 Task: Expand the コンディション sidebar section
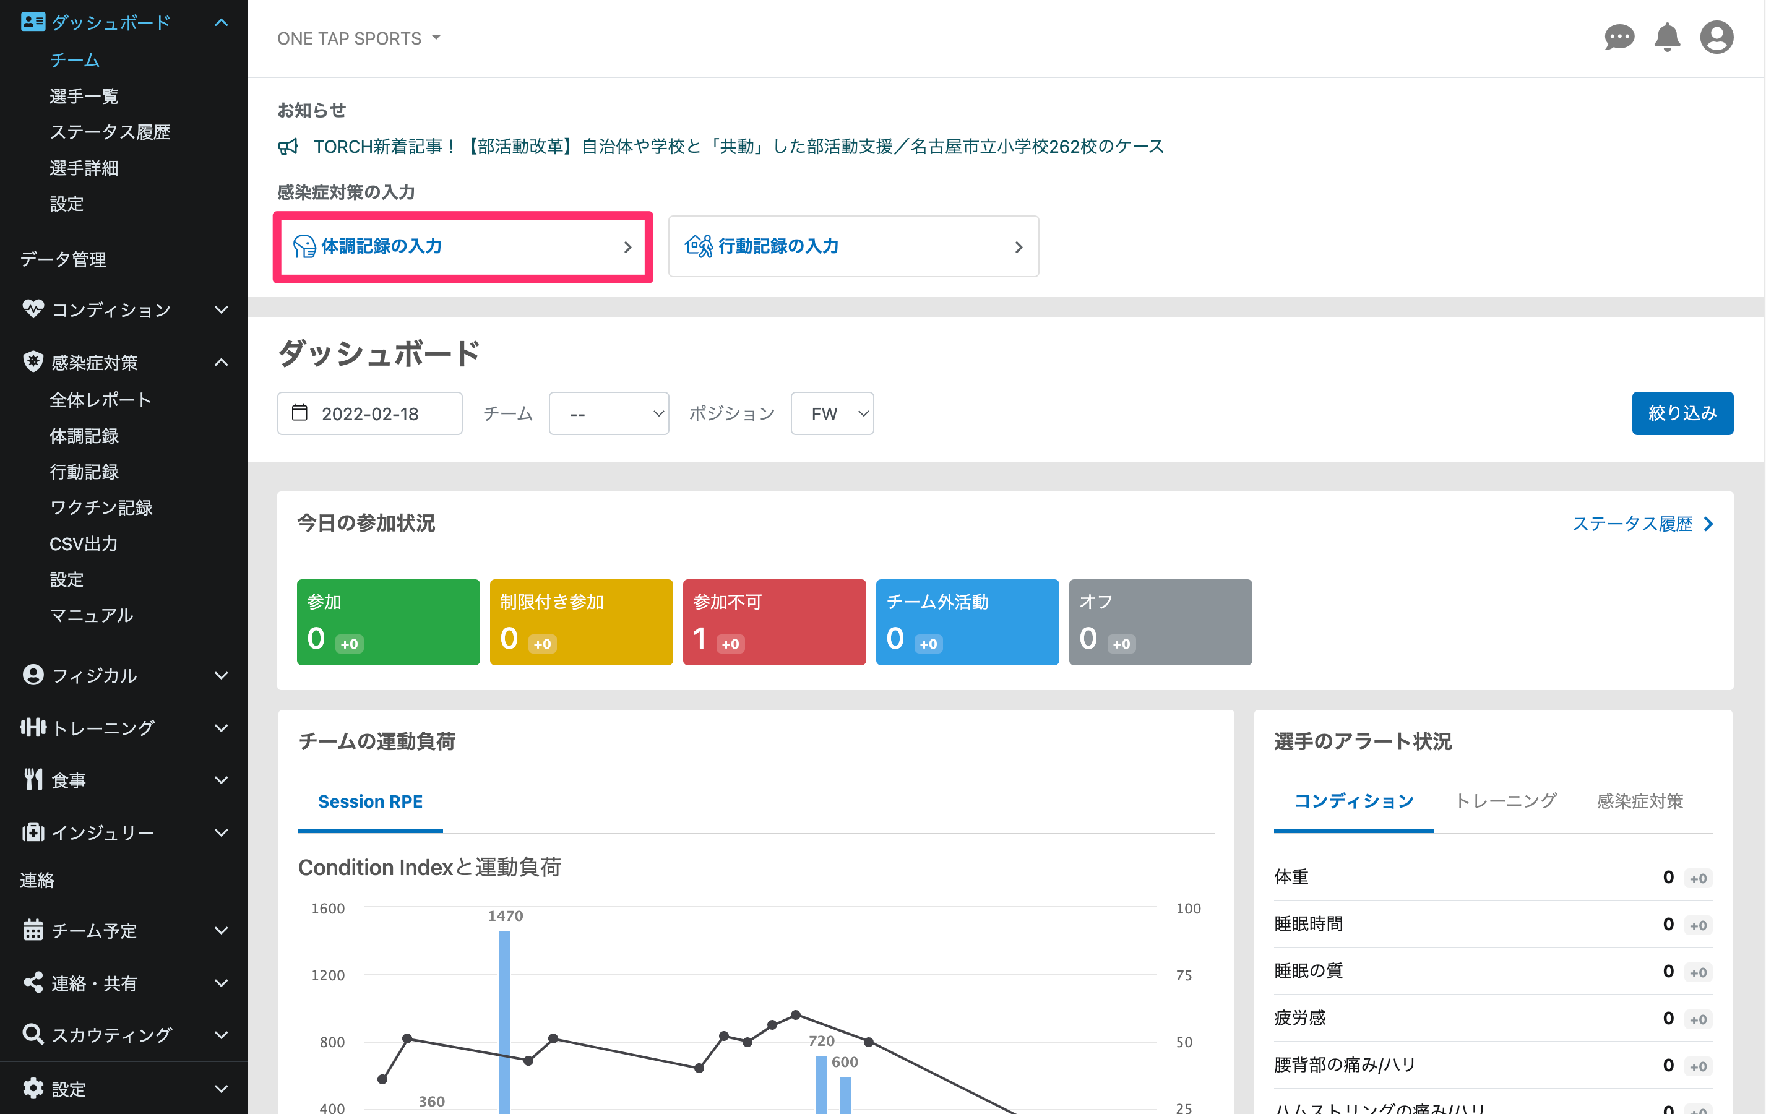221,309
